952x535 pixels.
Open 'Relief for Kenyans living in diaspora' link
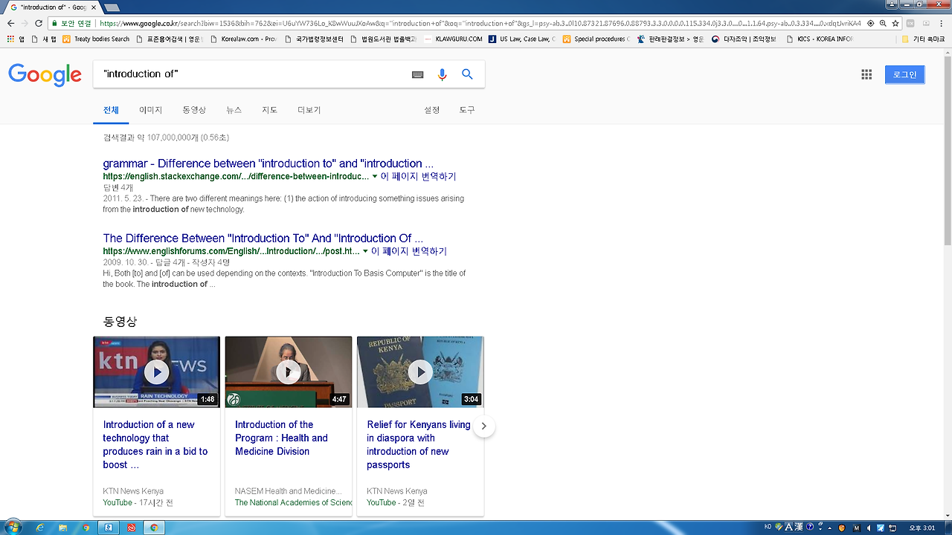tap(419, 444)
